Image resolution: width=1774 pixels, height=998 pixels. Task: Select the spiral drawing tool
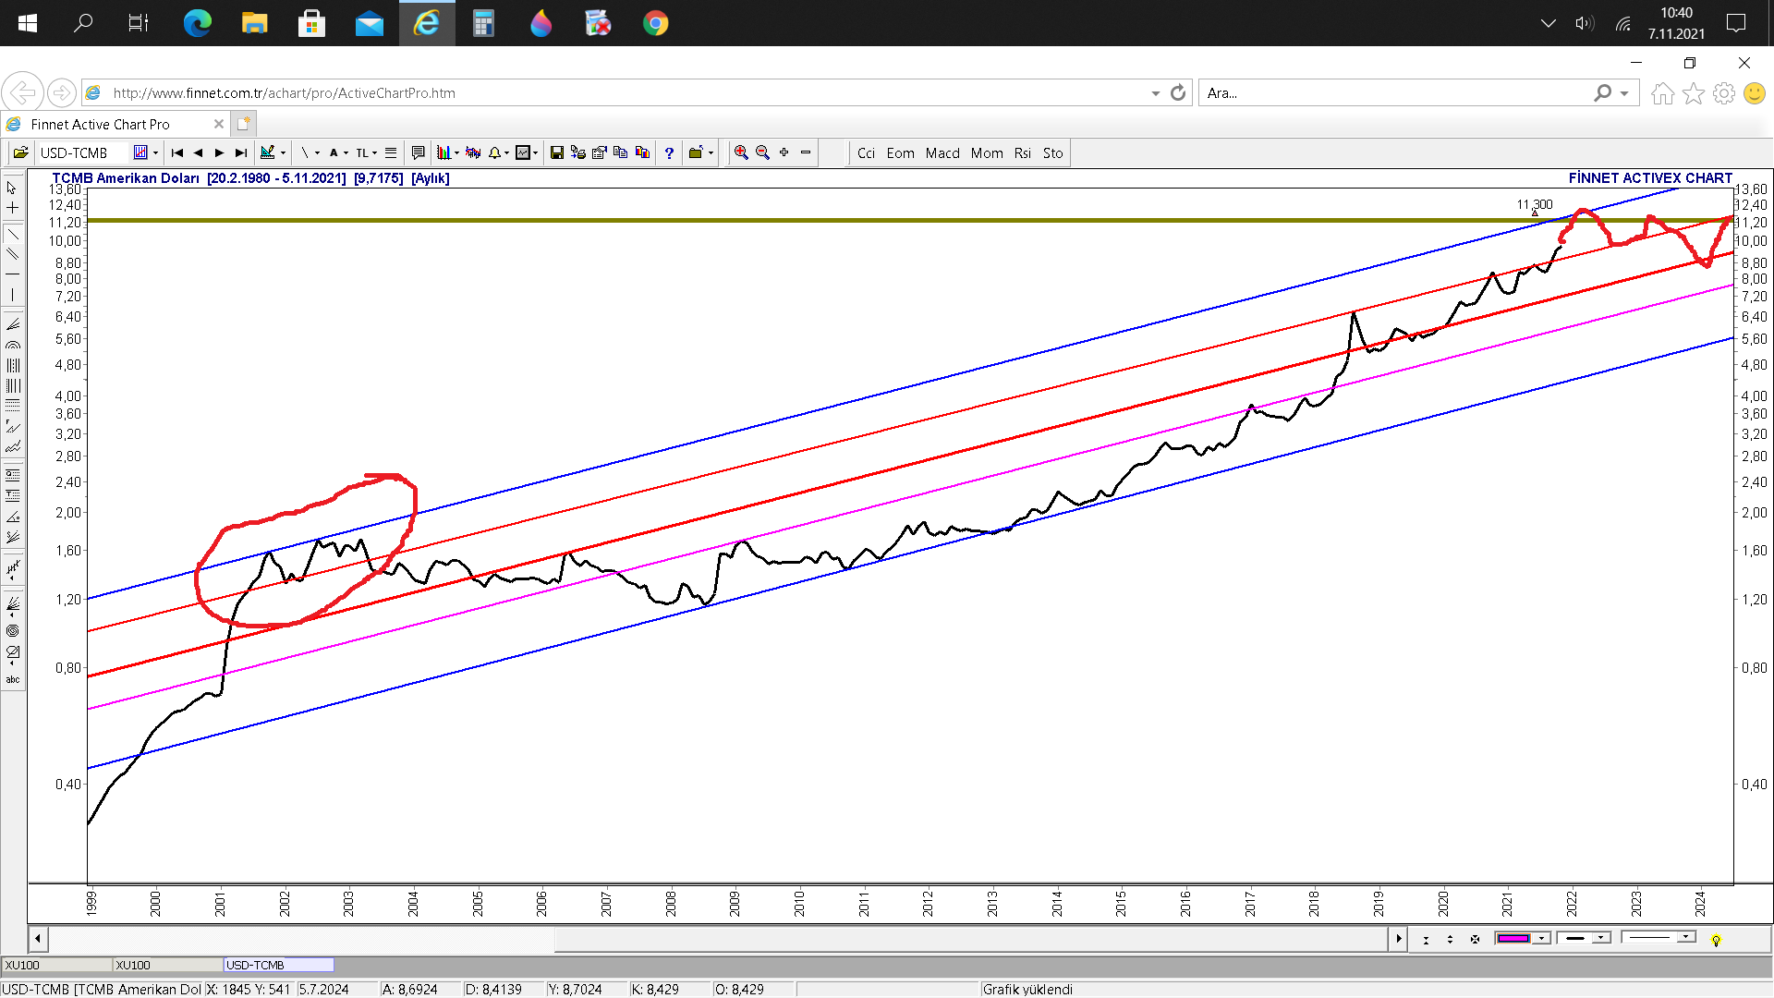(12, 631)
